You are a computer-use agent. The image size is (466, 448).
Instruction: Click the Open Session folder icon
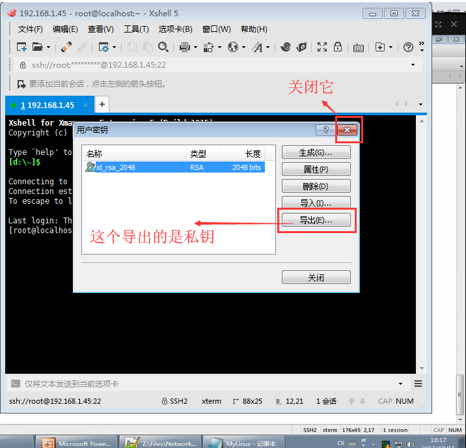38,47
